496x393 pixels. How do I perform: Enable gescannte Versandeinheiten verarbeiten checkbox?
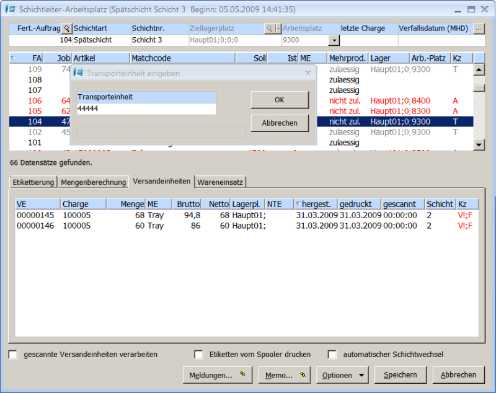point(13,355)
